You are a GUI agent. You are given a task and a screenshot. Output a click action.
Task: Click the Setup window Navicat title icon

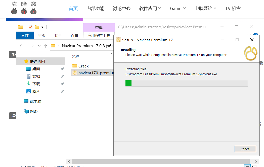[118, 40]
